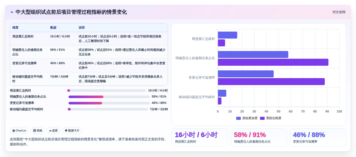
Task: Click the 周进展汇总耗时 progress bar
Action: click(107, 91)
